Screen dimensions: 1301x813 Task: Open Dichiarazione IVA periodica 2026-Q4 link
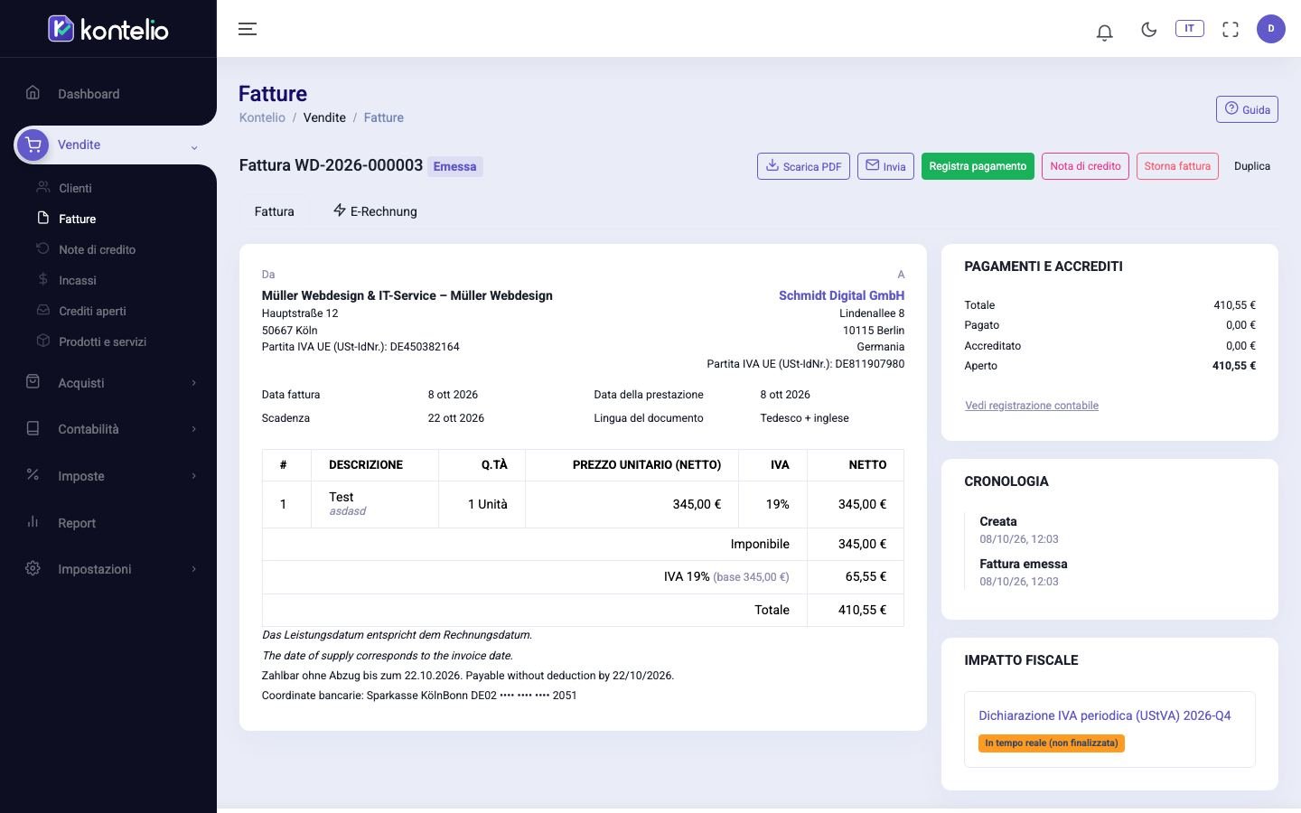click(x=1104, y=715)
